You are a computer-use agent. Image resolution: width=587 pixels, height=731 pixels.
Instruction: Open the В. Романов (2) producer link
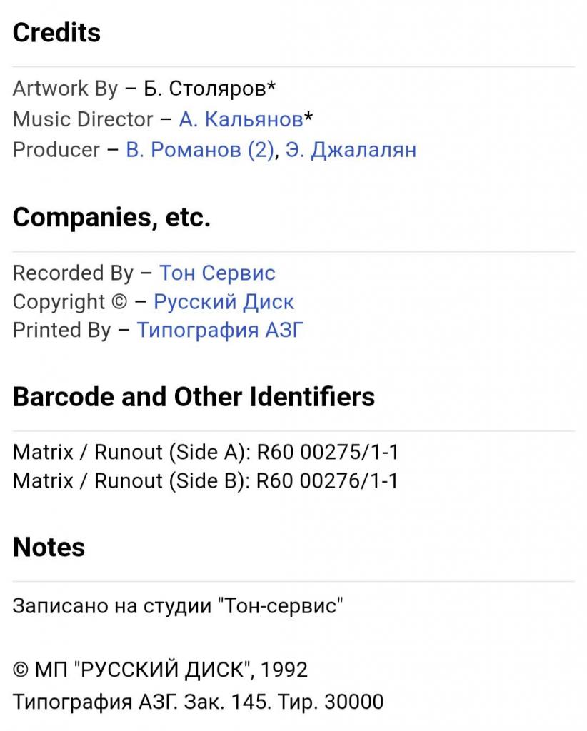tap(201, 150)
